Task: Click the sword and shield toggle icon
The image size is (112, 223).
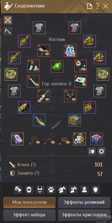Action: point(92,151)
